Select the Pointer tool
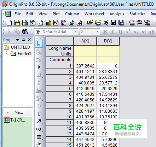This screenshot has width=156, height=147. (39, 44)
